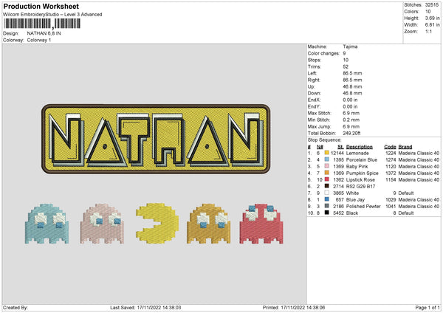Click 'Printed: 17/11/2022 14:38:06' footer text

[x=294, y=307]
